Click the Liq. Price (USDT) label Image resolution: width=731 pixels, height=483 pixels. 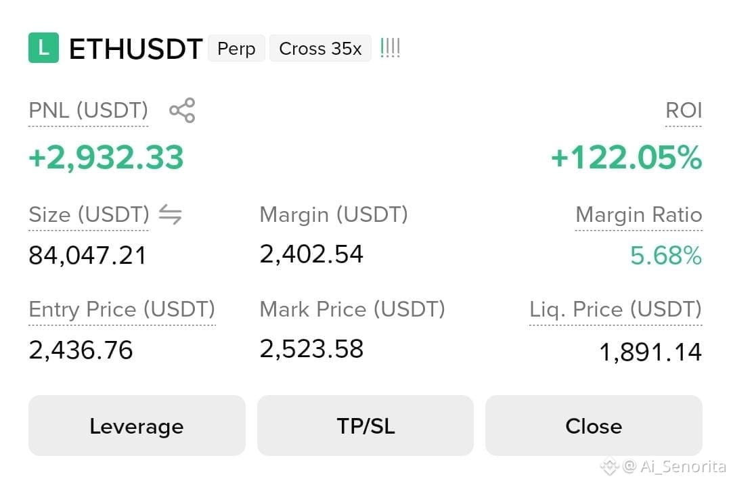pos(615,310)
